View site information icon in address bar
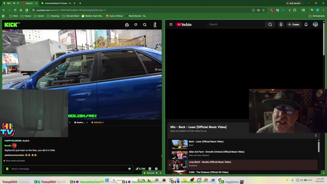The image size is (327, 184). pyautogui.click(x=33, y=10)
